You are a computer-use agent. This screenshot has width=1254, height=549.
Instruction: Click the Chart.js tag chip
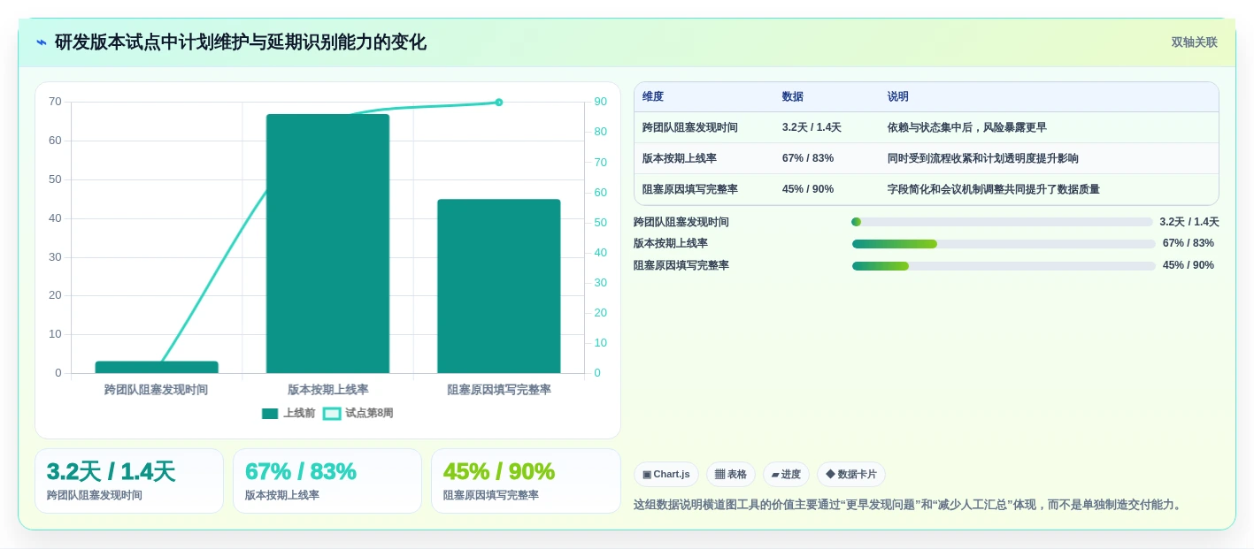point(665,475)
